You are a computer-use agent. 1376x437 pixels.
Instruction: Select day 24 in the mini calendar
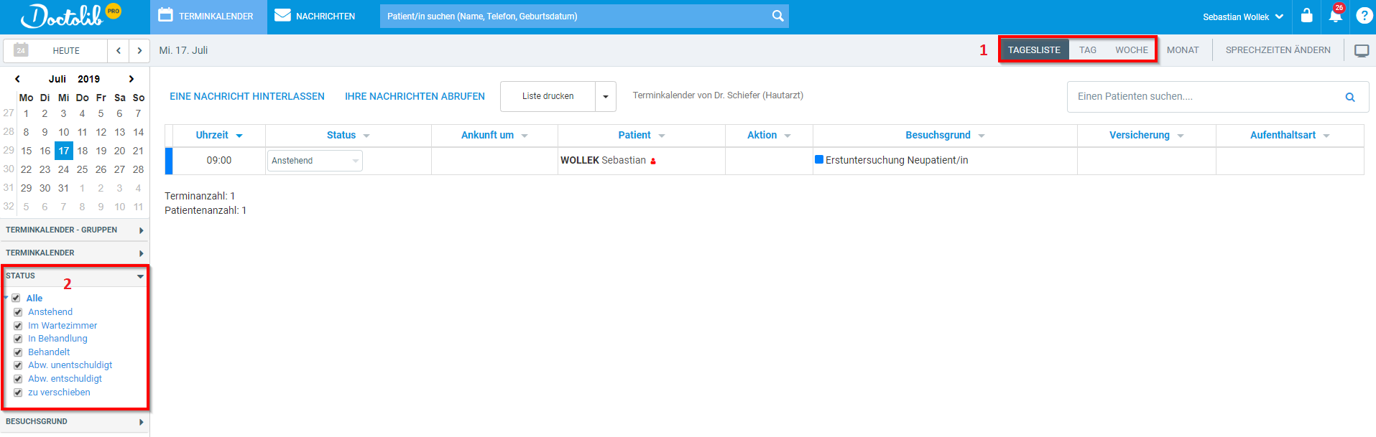(64, 169)
